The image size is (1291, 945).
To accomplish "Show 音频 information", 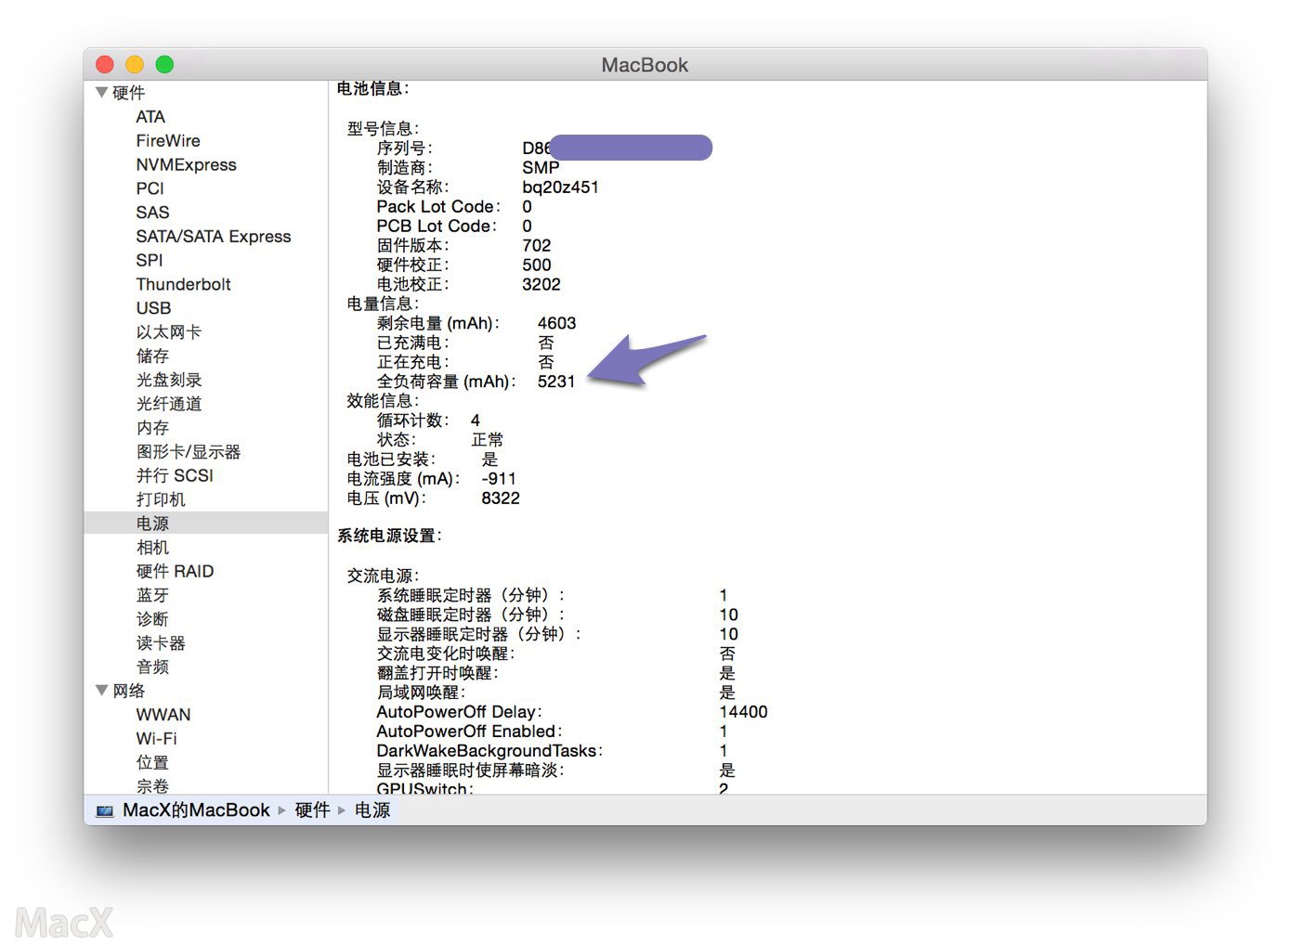I will pos(152,667).
